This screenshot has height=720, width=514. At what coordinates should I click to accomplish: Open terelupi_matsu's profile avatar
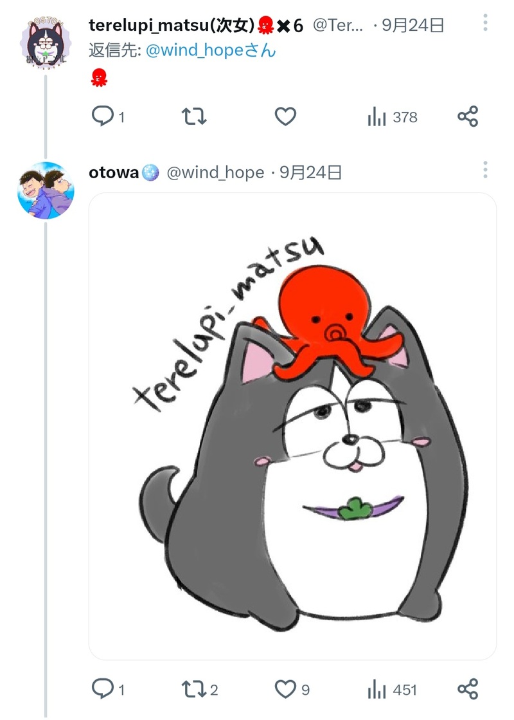pos(45,44)
